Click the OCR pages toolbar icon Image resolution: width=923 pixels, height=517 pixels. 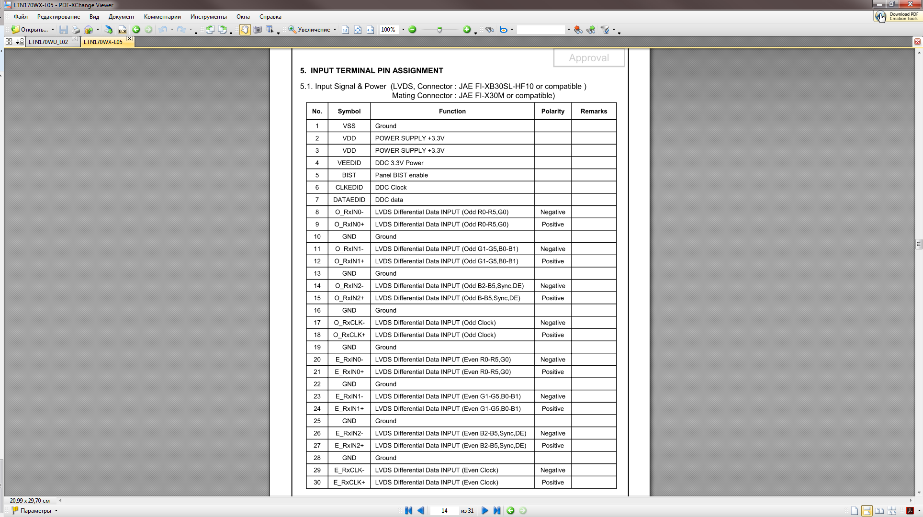123,30
